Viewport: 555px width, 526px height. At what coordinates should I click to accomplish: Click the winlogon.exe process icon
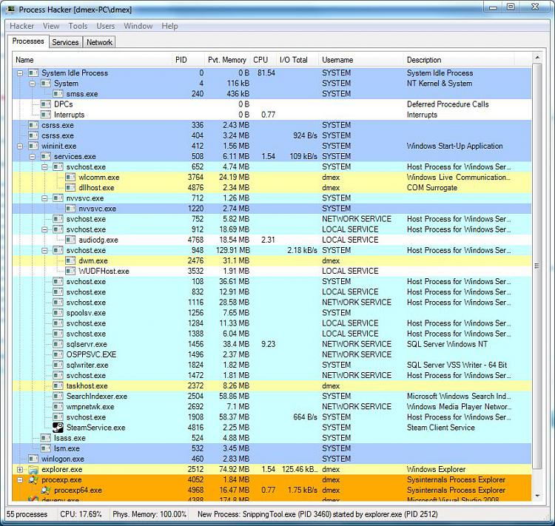pos(33,459)
